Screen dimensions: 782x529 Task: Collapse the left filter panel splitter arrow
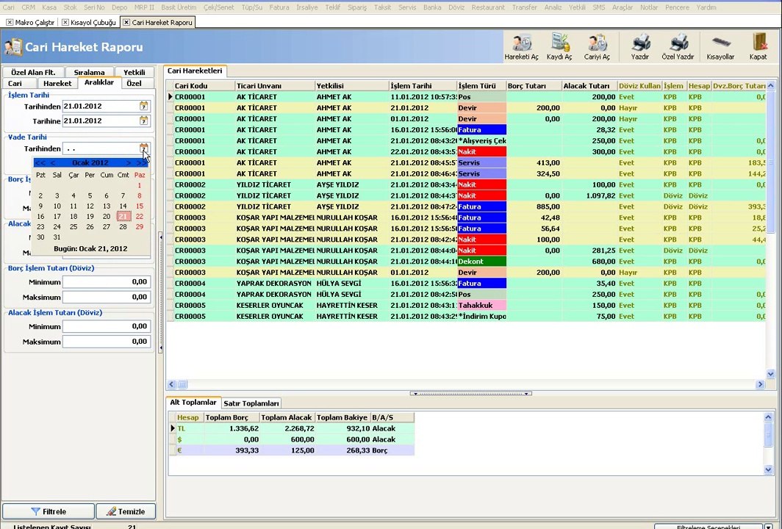click(x=160, y=292)
